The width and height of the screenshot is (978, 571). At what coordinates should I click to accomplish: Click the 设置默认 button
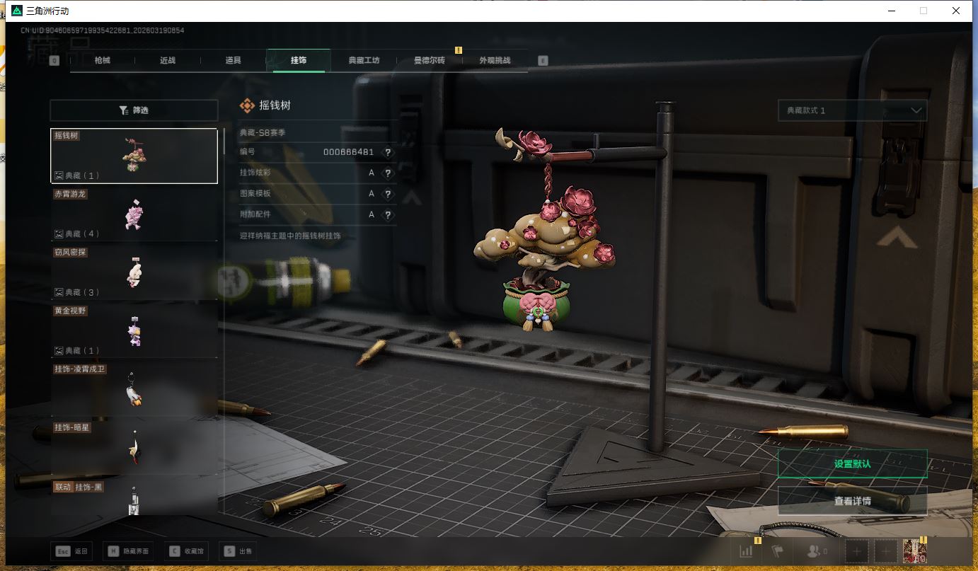(852, 464)
